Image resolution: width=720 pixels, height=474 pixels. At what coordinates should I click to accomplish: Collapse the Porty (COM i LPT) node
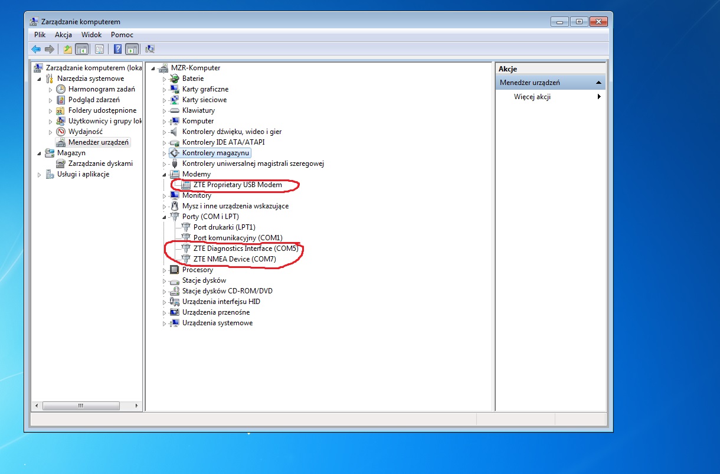pyautogui.click(x=165, y=217)
